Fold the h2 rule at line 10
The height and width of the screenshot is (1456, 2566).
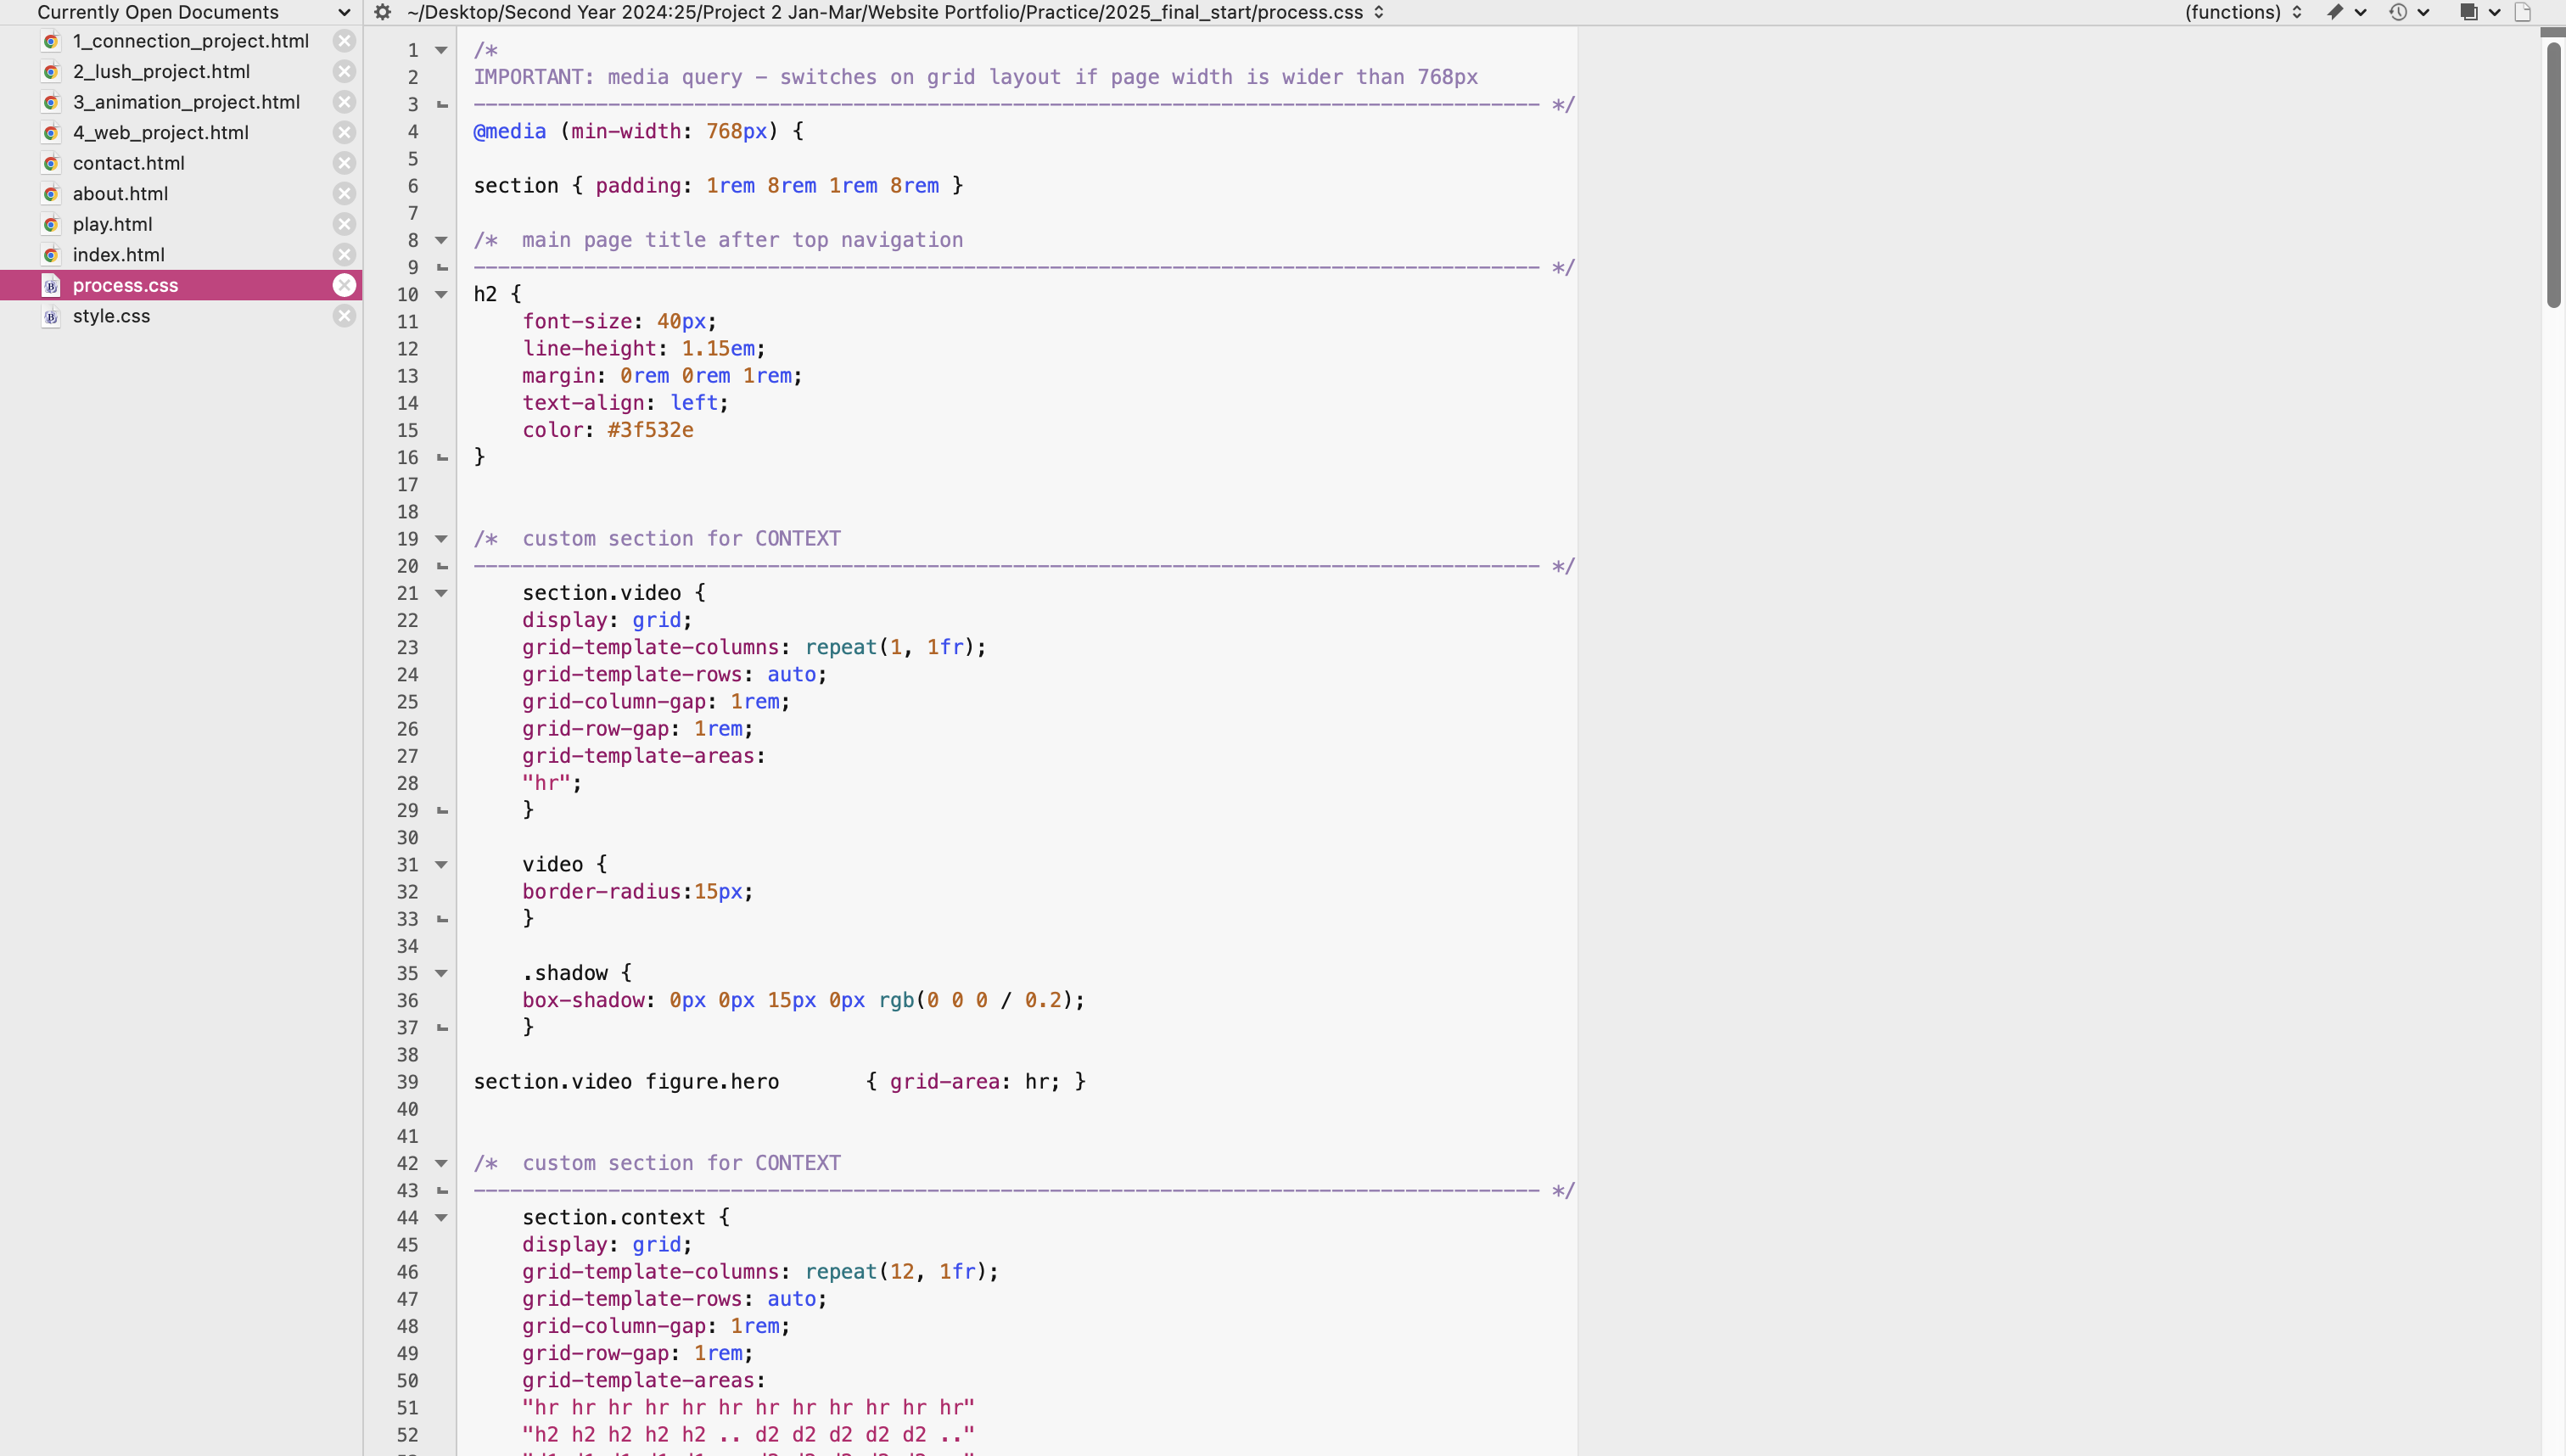click(441, 294)
